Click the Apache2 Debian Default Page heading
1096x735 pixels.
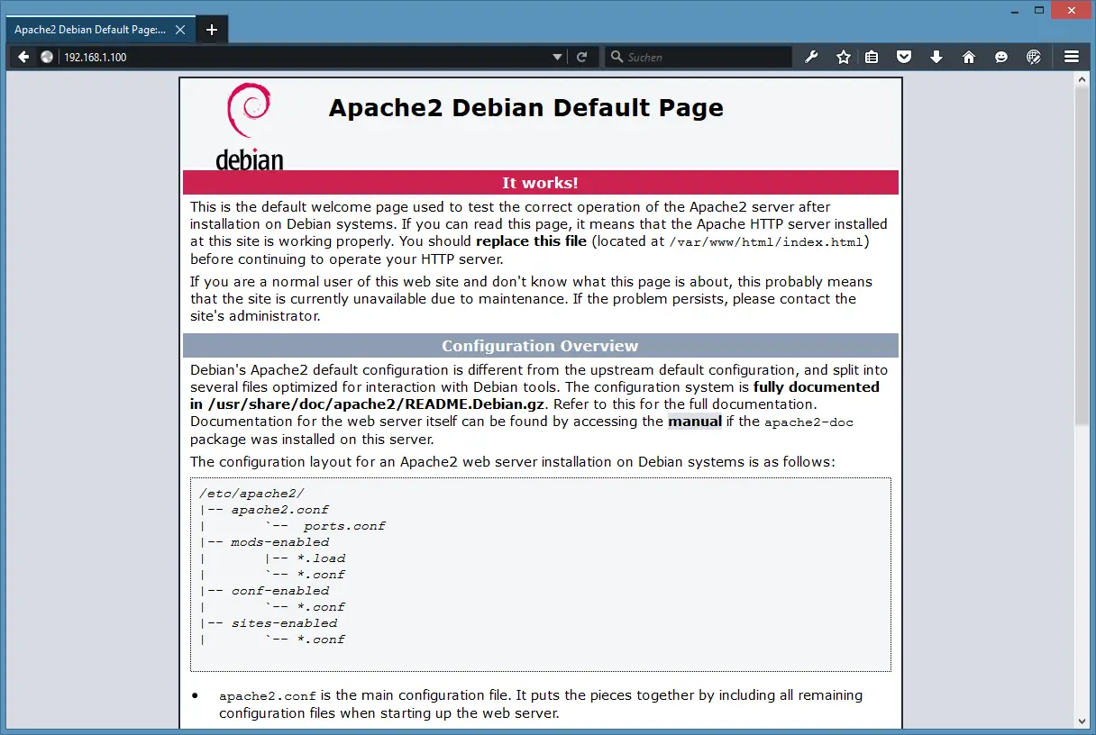tap(526, 108)
